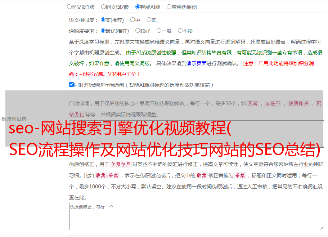
Task: Open the 演示页面 link
Action: click(197, 63)
